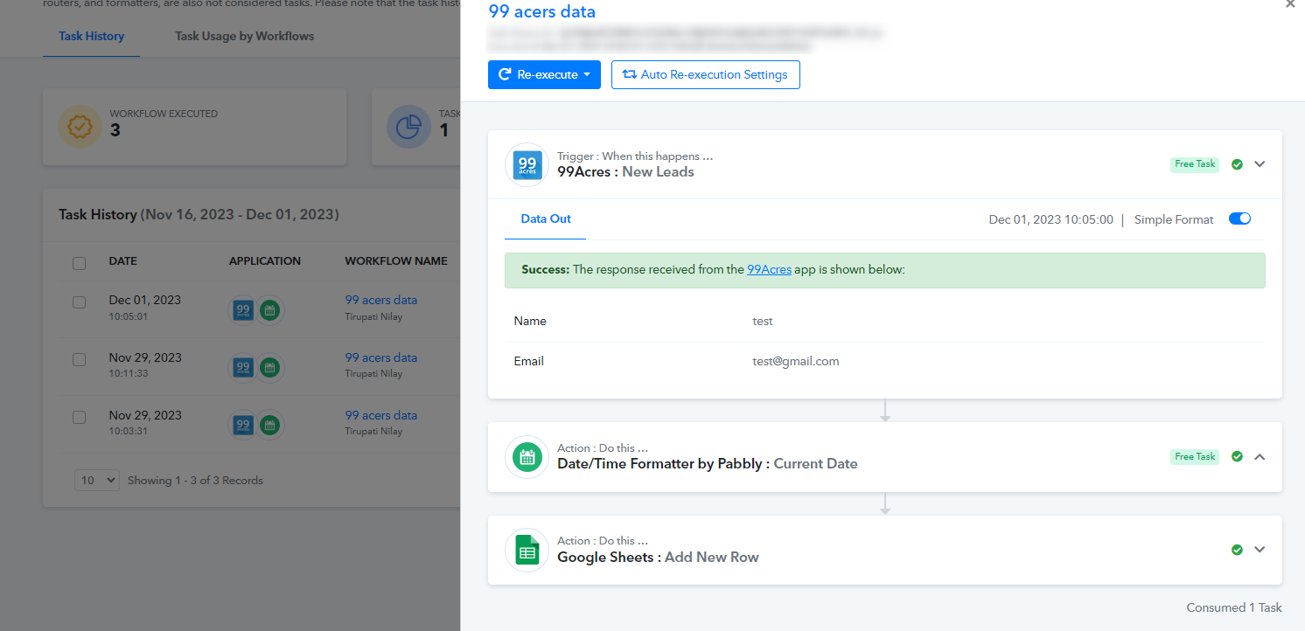
Task: Switch to the Task History tab
Action: (x=92, y=37)
